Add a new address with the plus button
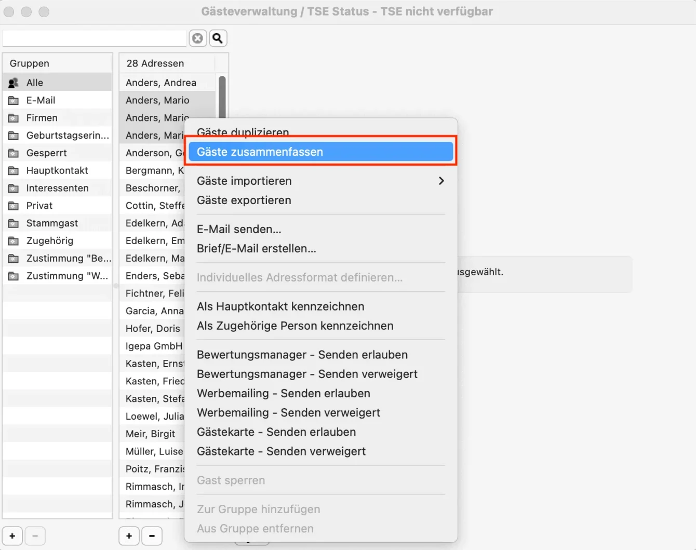Image resolution: width=696 pixels, height=550 pixels. coord(129,536)
